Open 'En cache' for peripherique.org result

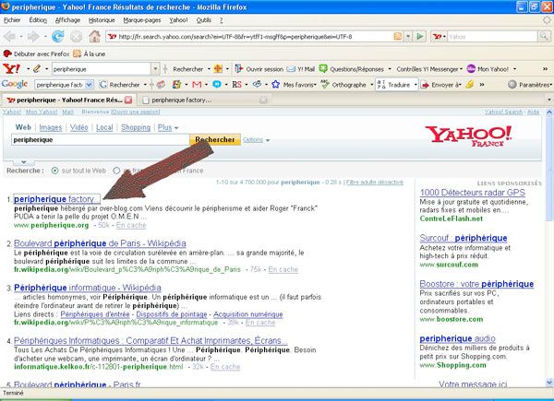tap(131, 225)
